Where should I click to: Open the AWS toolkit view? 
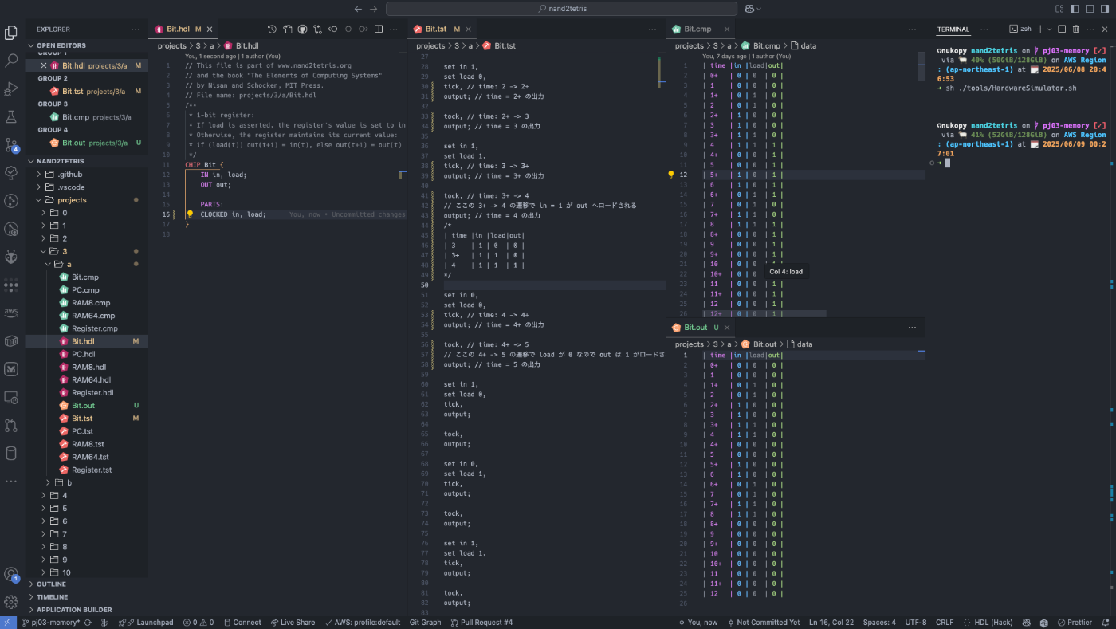pyautogui.click(x=11, y=313)
